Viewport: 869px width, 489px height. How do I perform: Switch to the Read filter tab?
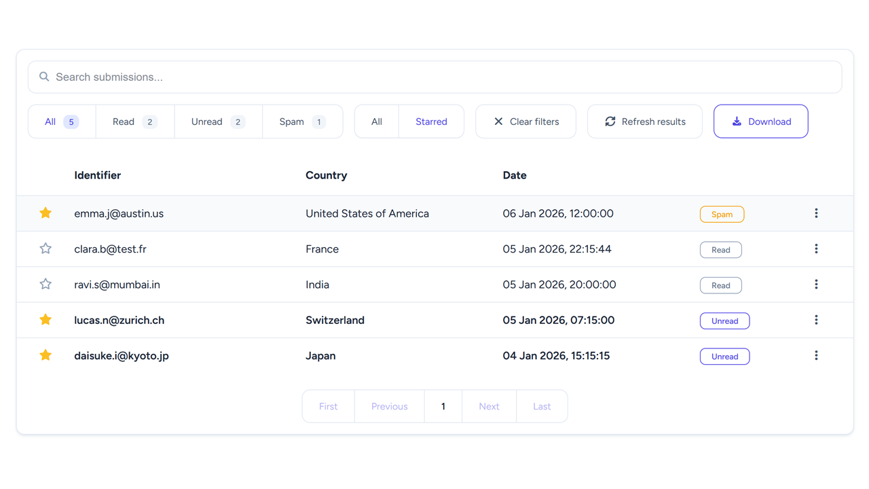(x=134, y=122)
